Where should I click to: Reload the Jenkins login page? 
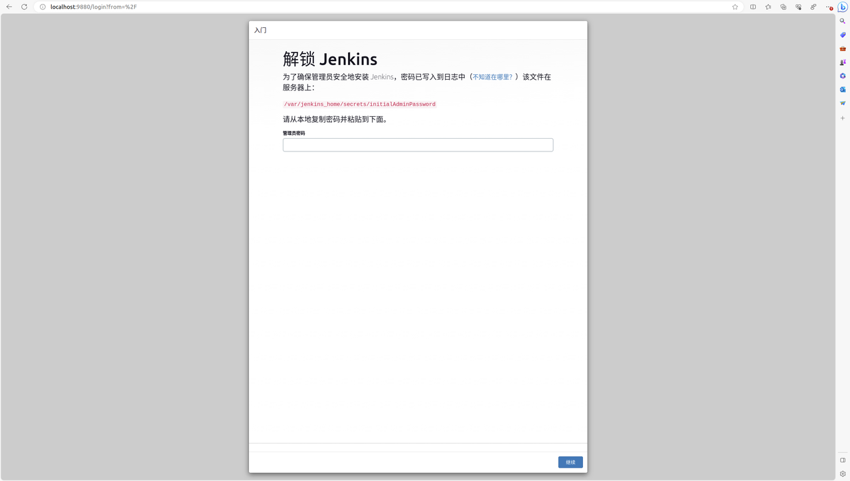tap(24, 7)
